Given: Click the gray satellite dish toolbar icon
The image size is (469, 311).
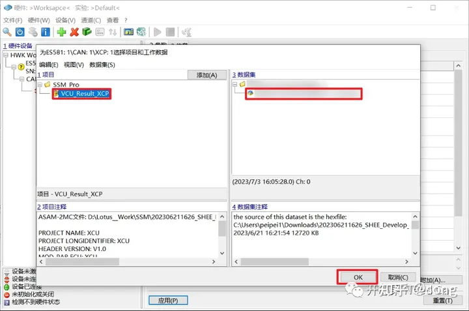Looking at the screenshot, I should [x=187, y=32].
